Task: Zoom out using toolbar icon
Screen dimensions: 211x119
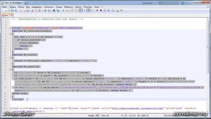Action: [67, 11]
